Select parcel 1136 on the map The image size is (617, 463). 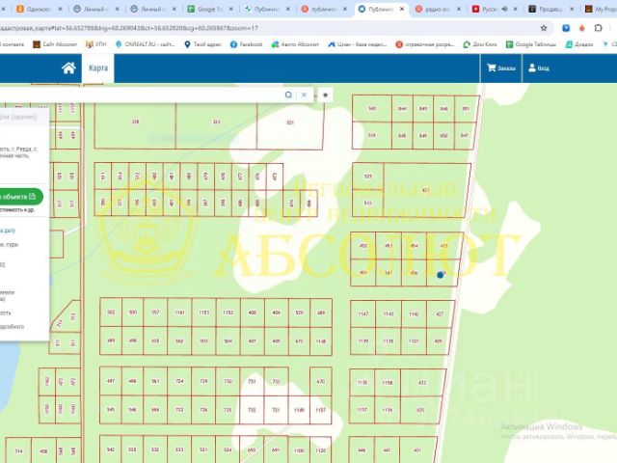388,410
